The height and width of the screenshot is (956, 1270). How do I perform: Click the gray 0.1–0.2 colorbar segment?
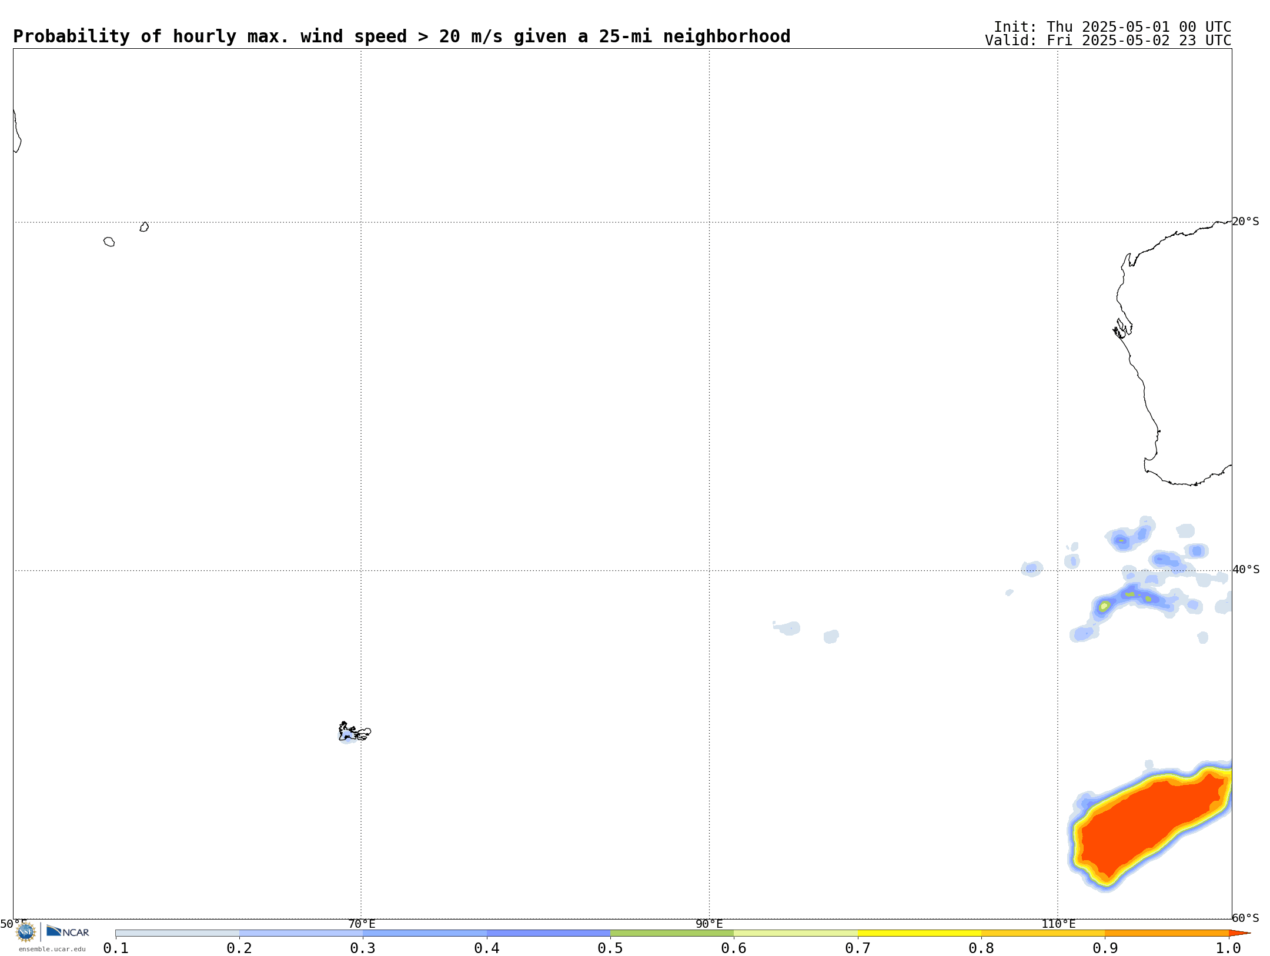click(178, 933)
